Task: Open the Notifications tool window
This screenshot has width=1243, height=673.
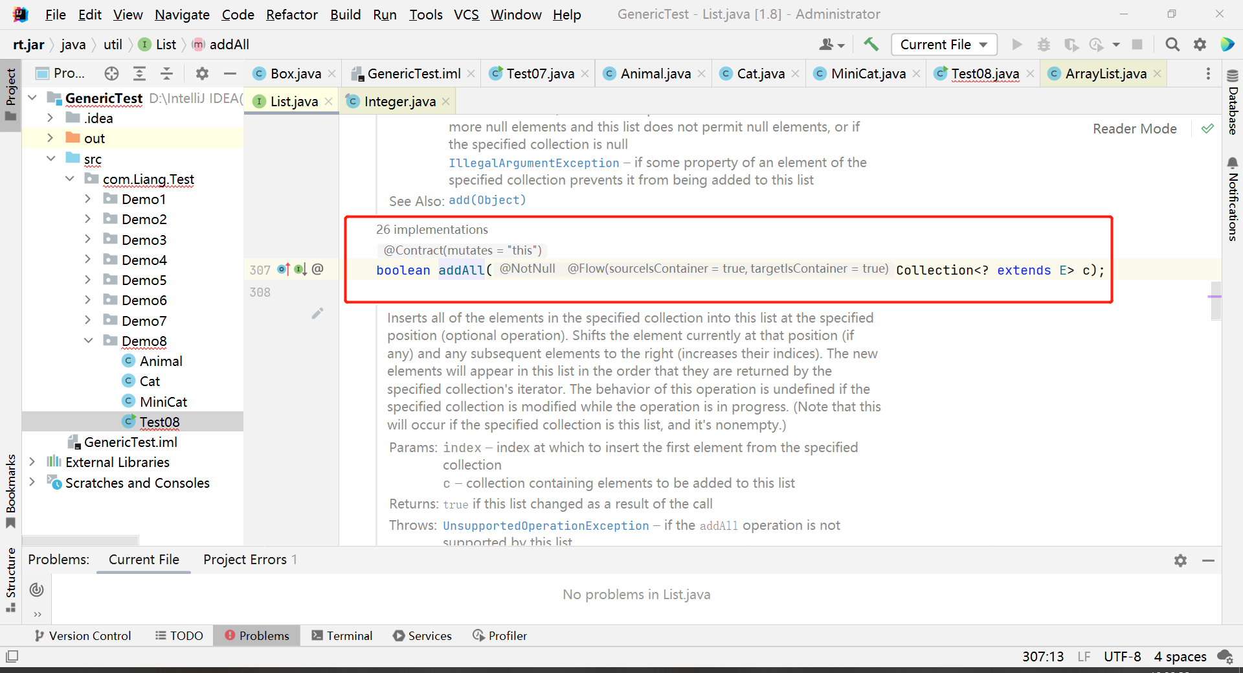Action: [1233, 198]
